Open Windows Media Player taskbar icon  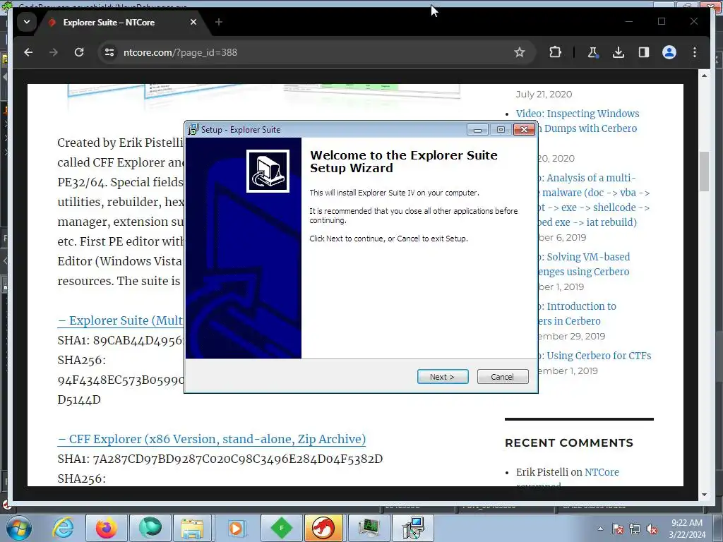pos(236,528)
